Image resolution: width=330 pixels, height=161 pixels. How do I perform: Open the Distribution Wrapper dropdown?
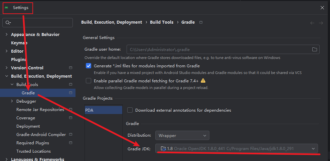[182, 135]
